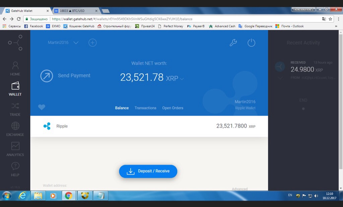This screenshot has width=343, height=207.
Task: Expand the Martin2016 wallet dropdown
Action: (76, 43)
